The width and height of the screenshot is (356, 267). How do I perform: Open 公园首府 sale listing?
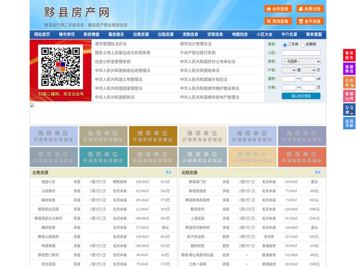point(48,191)
